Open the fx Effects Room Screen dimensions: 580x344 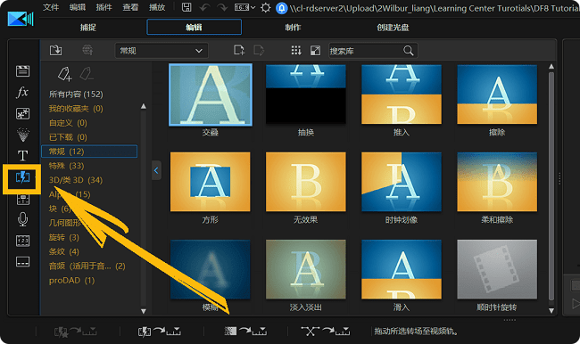click(x=22, y=92)
